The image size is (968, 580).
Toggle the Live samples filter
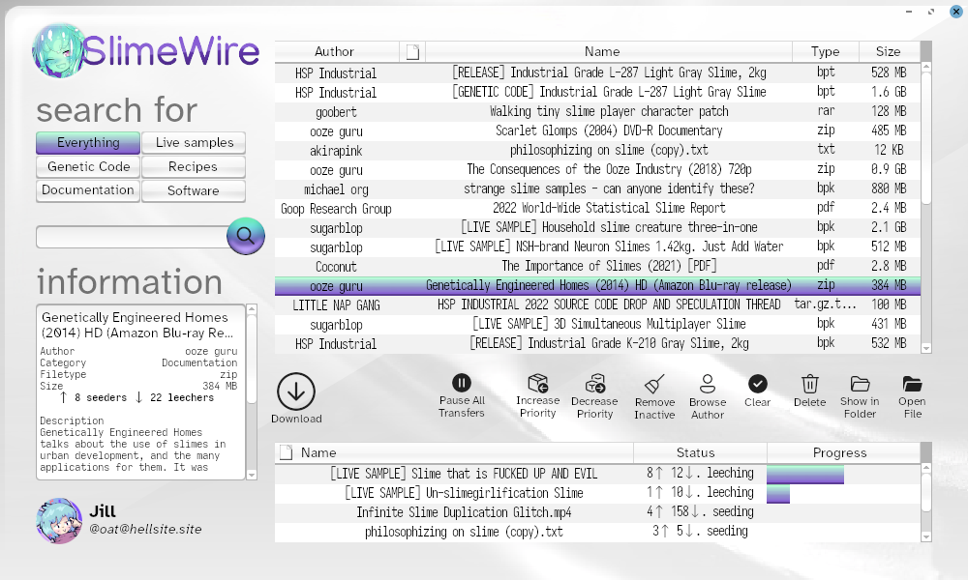pyautogui.click(x=194, y=143)
